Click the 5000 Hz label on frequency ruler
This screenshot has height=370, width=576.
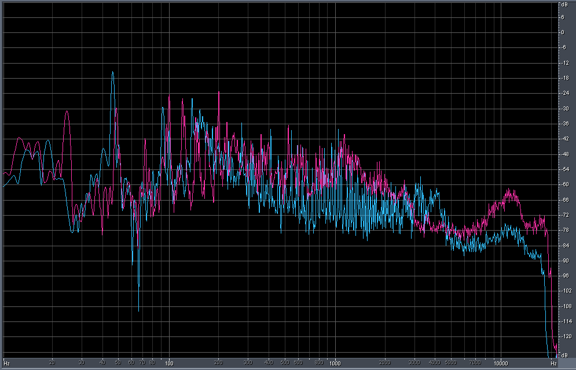pos(450,363)
